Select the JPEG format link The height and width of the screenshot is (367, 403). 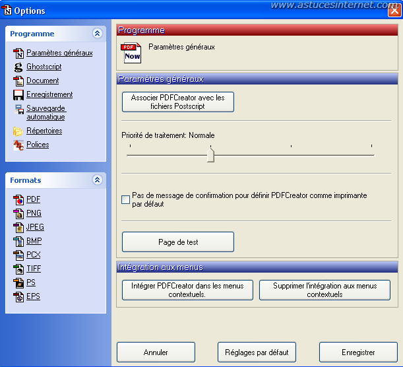pos(35,227)
